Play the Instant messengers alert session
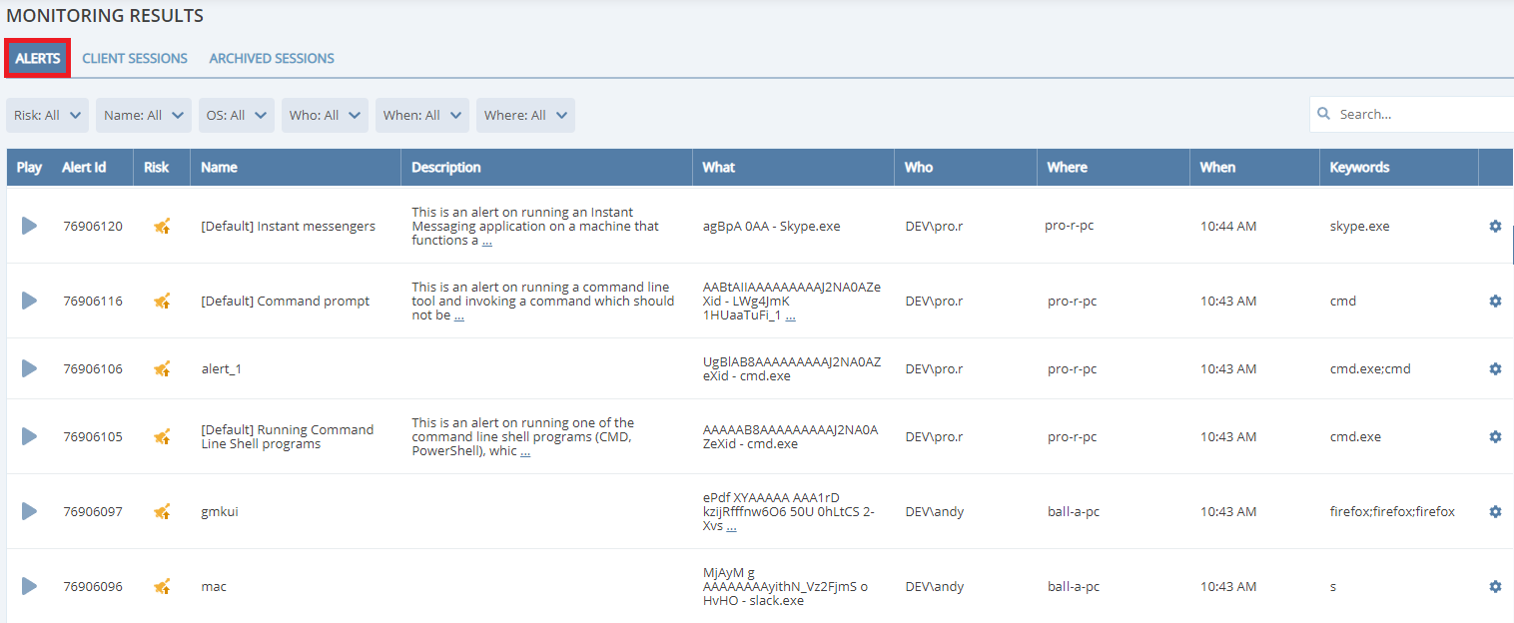1514x623 pixels. [x=29, y=227]
